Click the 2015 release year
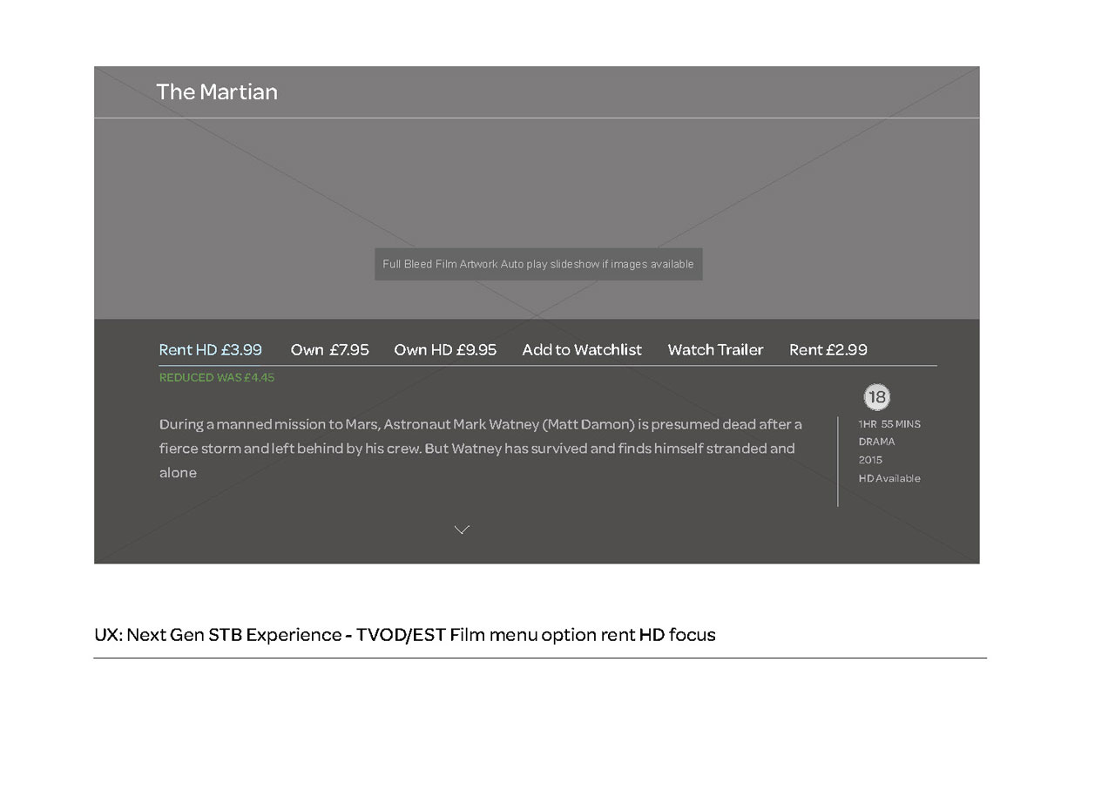This screenshot has width=1115, height=790. [870, 460]
